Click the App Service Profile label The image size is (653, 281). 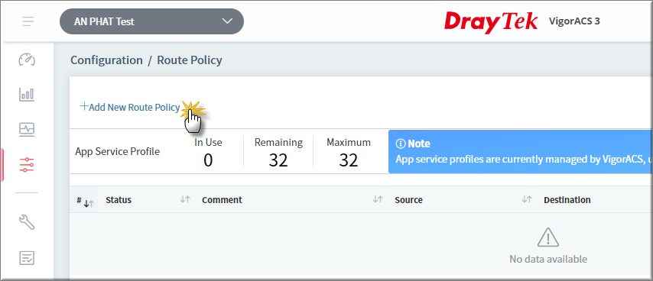118,152
